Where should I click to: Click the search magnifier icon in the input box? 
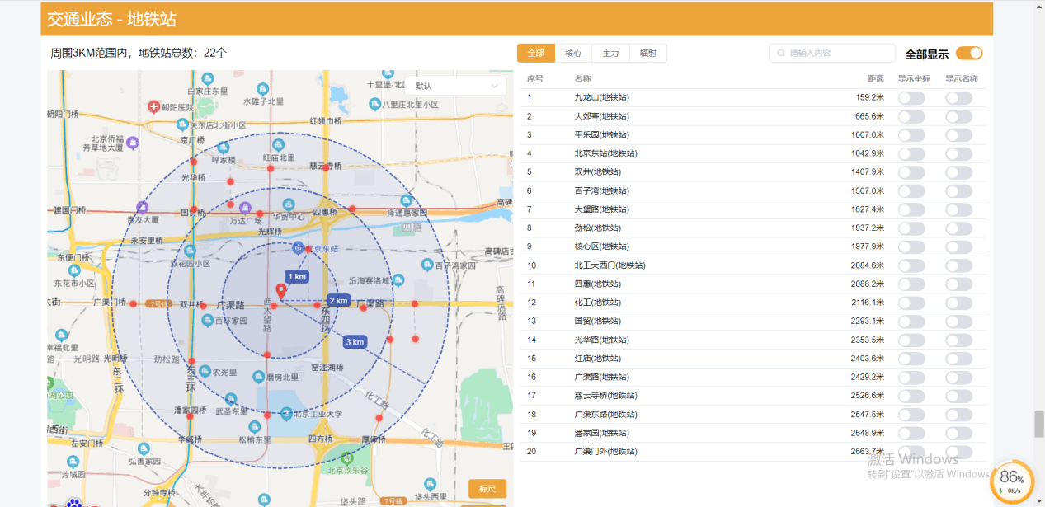(x=780, y=53)
